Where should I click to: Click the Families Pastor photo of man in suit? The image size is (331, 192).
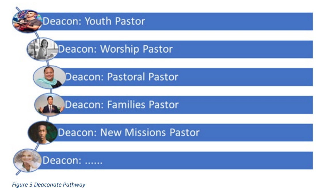[49, 105]
